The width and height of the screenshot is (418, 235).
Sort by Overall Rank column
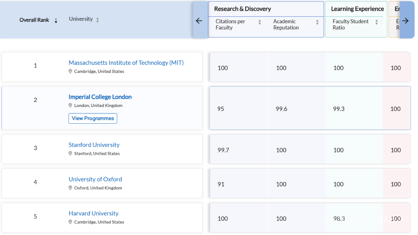[56, 20]
